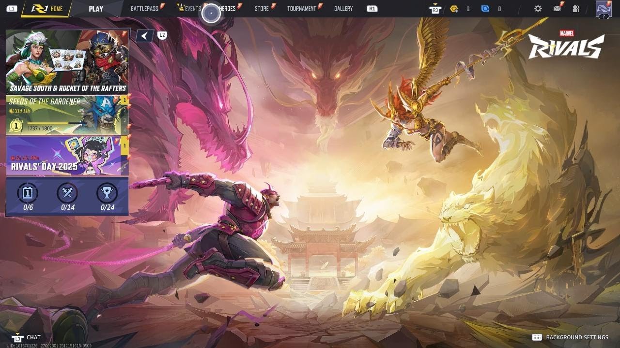Click the blue Units currency icon
This screenshot has width=620, height=348.
485,9
